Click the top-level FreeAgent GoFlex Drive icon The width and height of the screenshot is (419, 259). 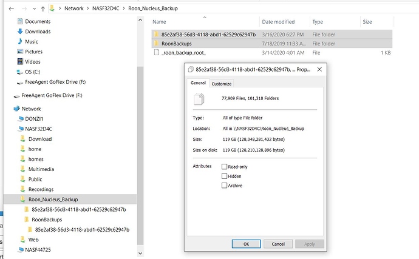tap(17, 96)
